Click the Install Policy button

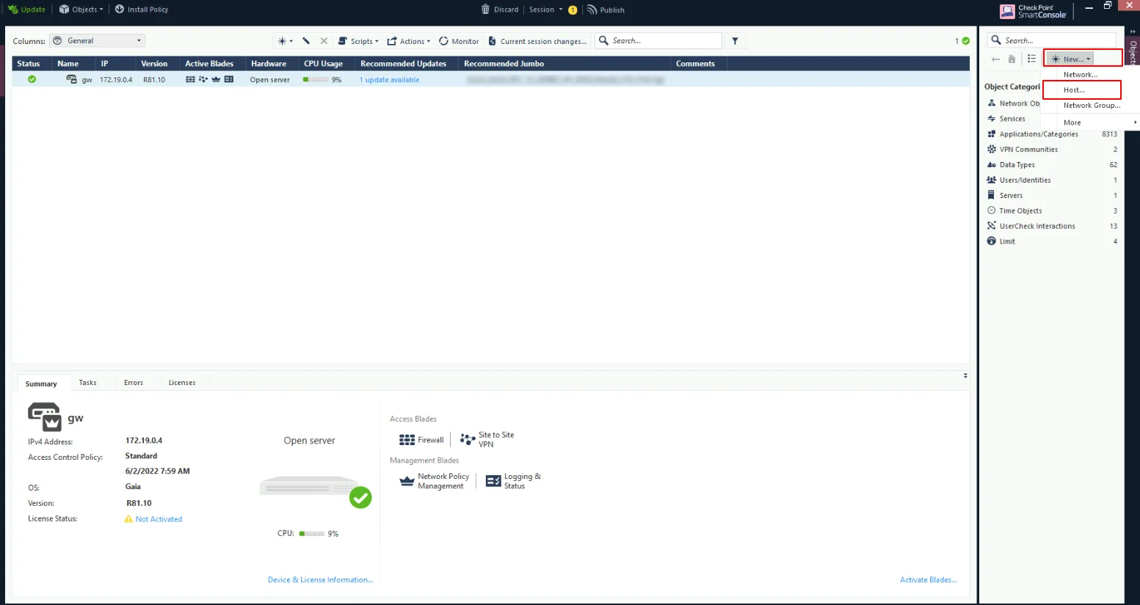coord(142,10)
